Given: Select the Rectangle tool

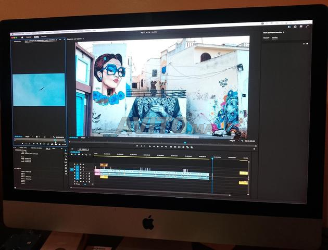Looking at the screenshot, I should pyautogui.click(x=66, y=168).
